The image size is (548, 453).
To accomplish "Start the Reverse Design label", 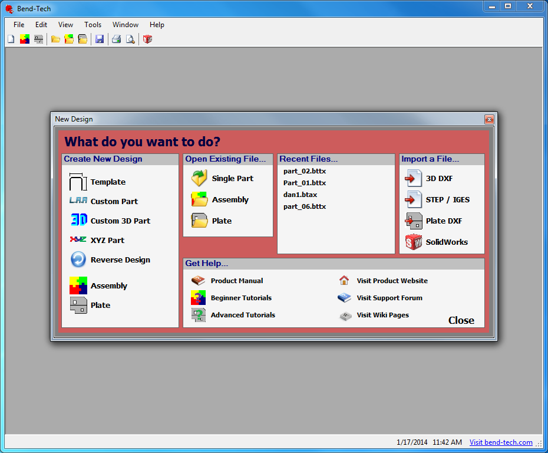I will [121, 260].
